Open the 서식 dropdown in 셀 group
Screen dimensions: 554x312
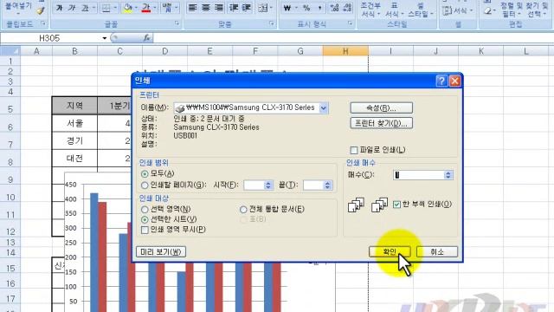point(458,10)
